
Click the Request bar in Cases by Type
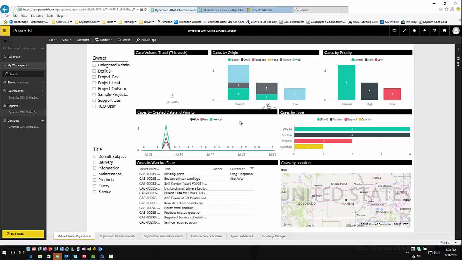tap(323, 141)
